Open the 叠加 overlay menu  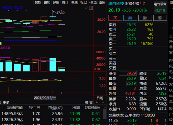point(47,2)
